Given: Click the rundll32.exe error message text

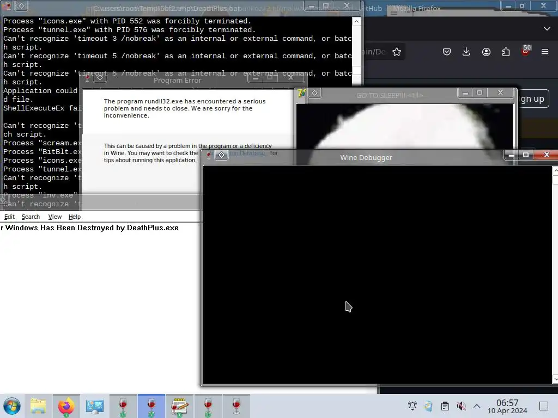Looking at the screenshot, I should pyautogui.click(x=185, y=108).
